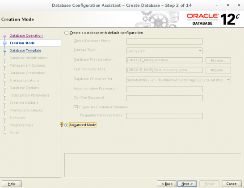Click the Initialization Parameters step
This screenshot has width=244, height=188.
29,95
